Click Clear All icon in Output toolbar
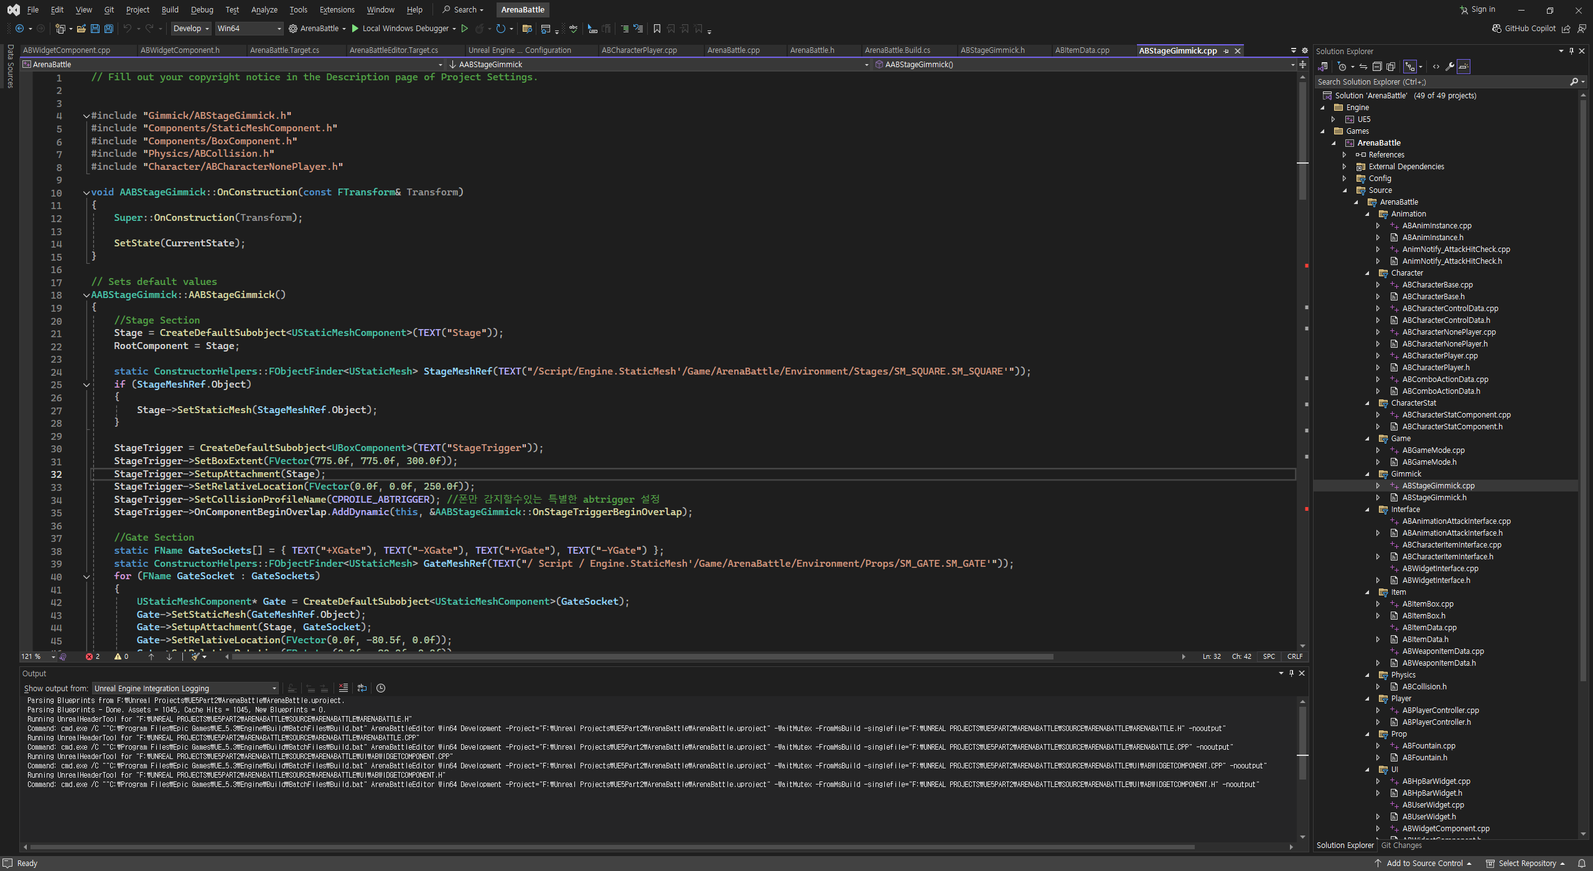1593x871 pixels. (343, 688)
